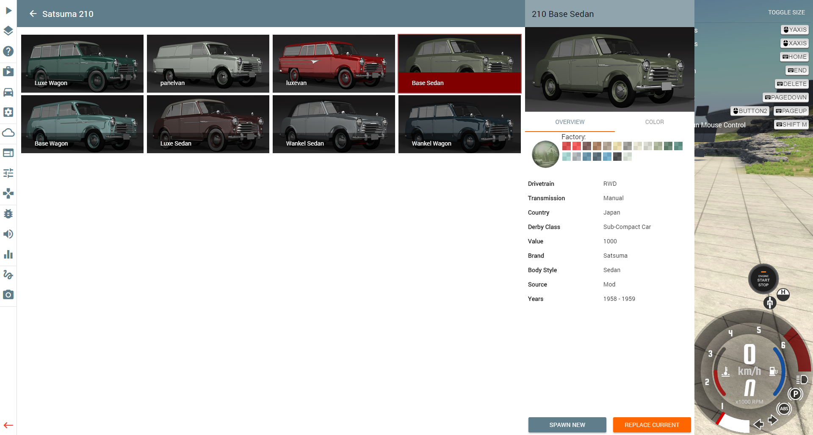Open the layers icon in the sidebar
Viewport: 813px width, 435px height.
pyautogui.click(x=8, y=31)
